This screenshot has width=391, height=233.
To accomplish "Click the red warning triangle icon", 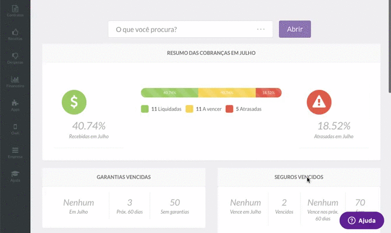I will click(x=319, y=103).
